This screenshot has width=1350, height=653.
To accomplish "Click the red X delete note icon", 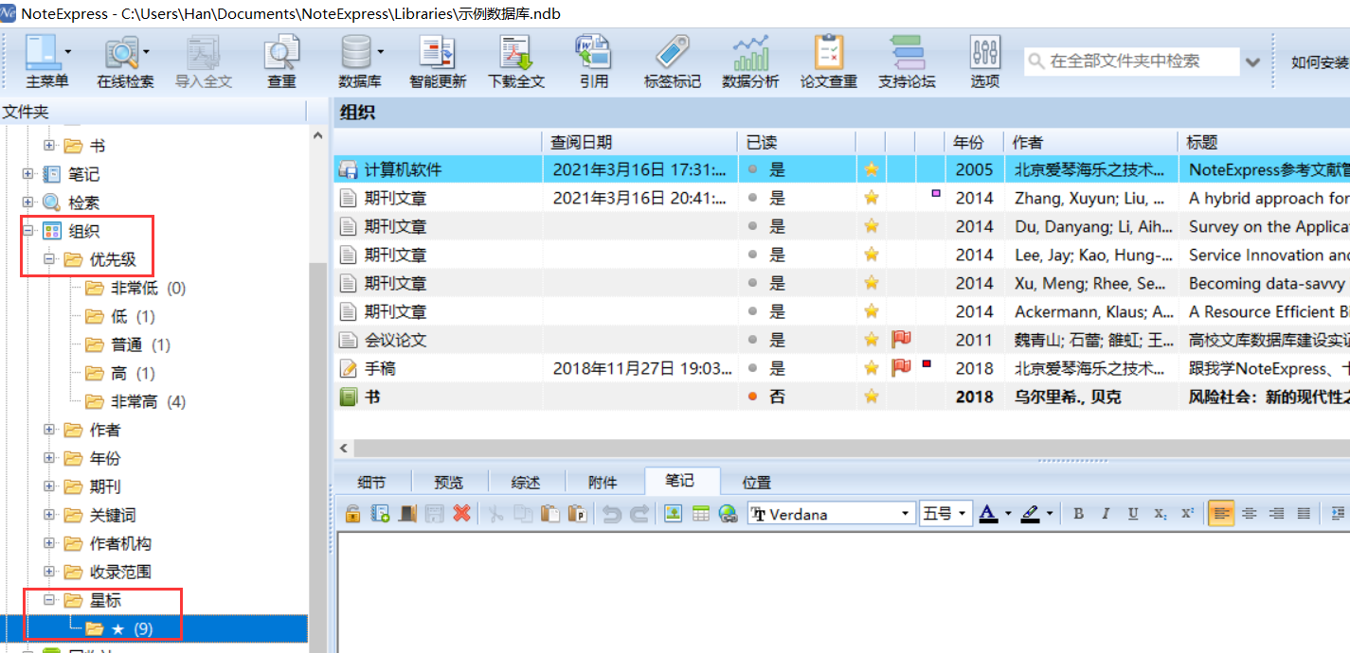I will pos(461,514).
